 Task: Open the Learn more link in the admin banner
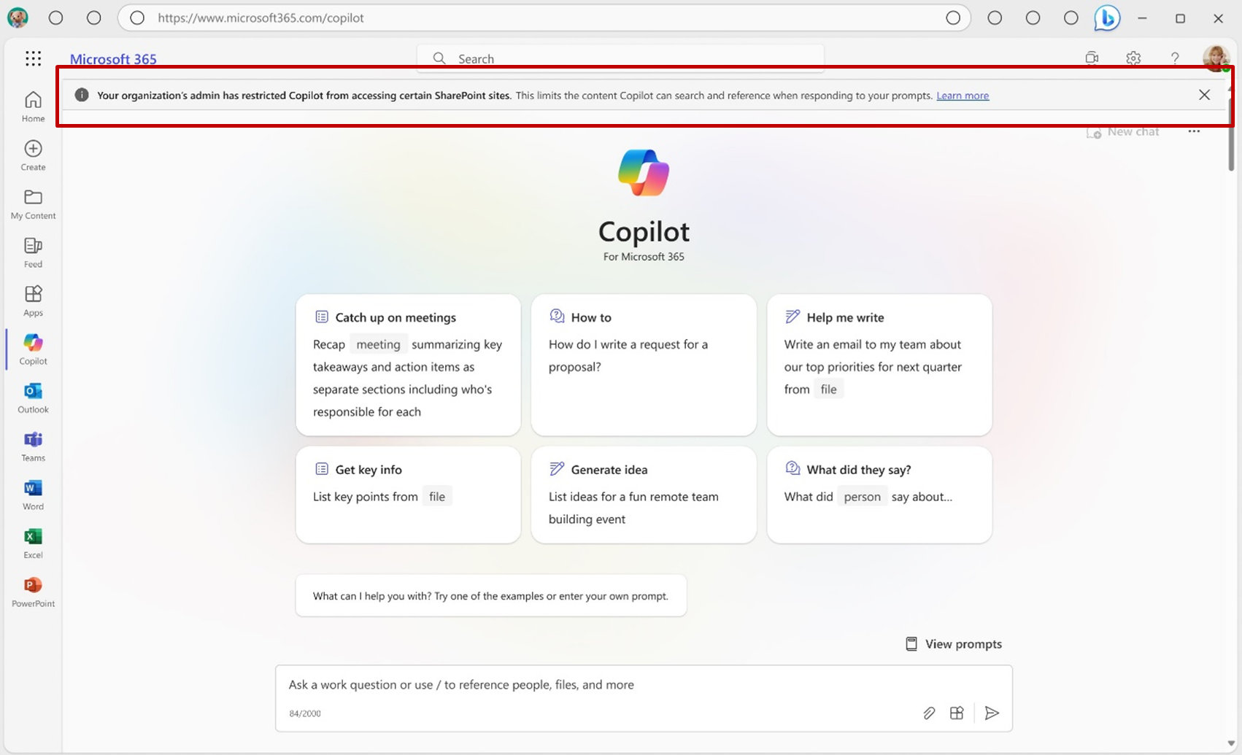963,95
